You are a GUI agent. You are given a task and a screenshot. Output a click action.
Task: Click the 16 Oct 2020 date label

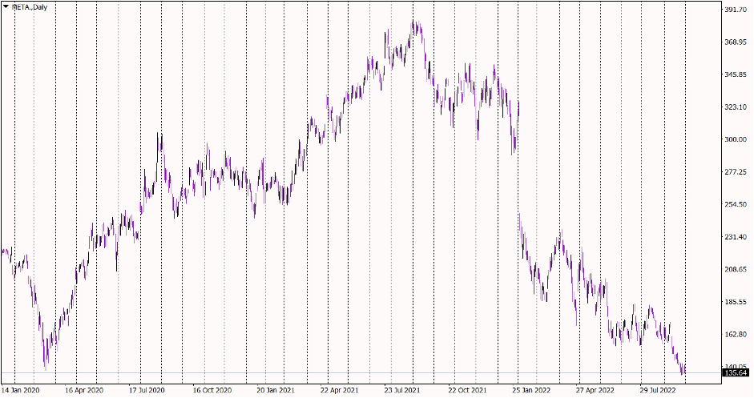tap(212, 390)
